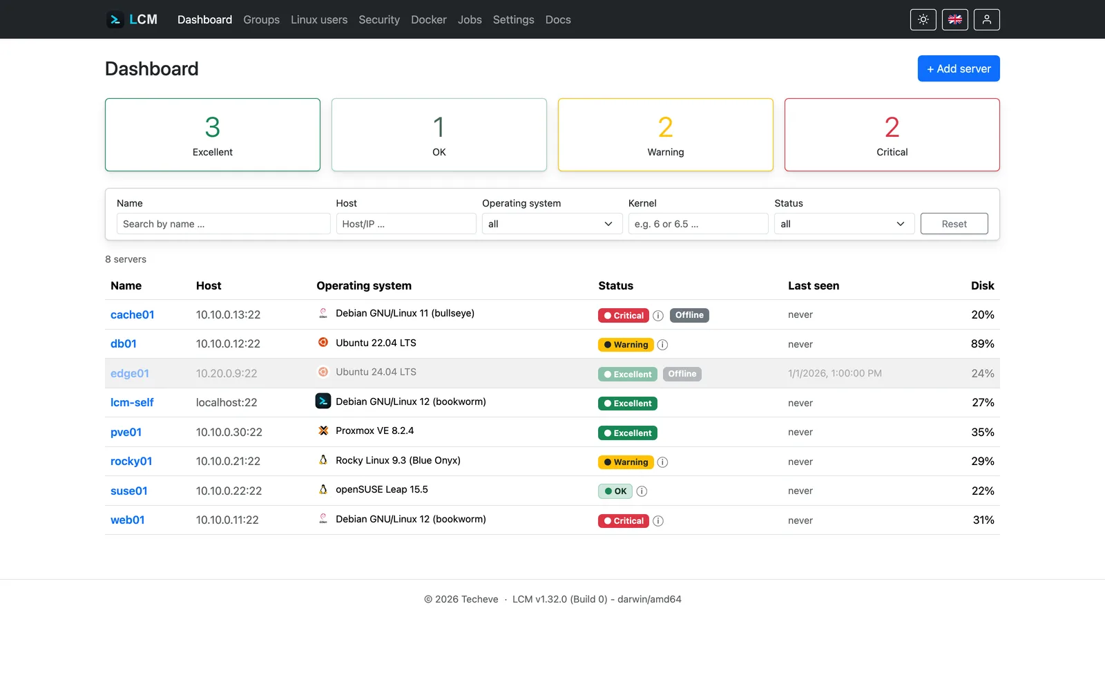Open the edge01 server link

pyautogui.click(x=130, y=373)
